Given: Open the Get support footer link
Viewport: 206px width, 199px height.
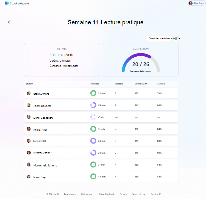Looking at the screenshot, I should (x=87, y=194).
